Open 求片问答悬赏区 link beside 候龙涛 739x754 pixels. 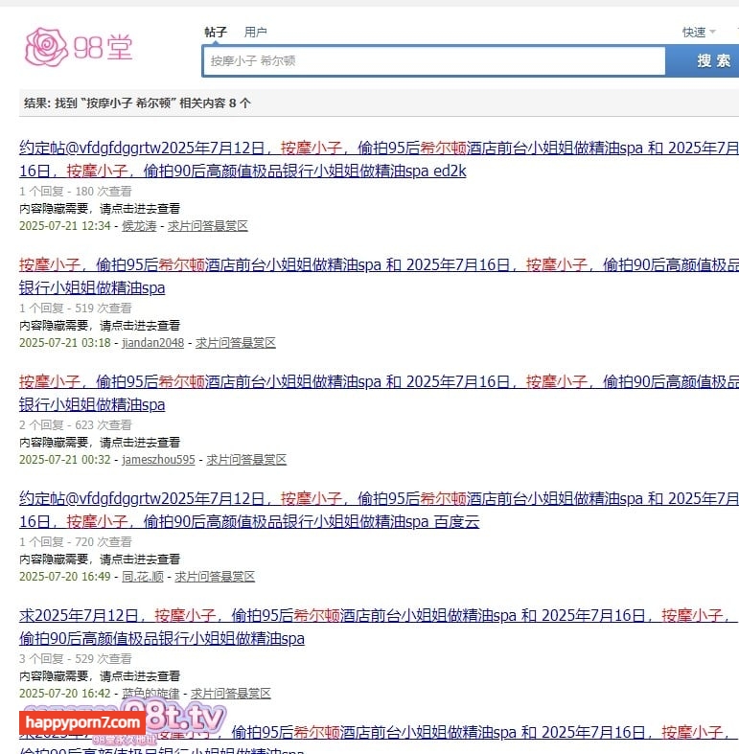tap(208, 226)
